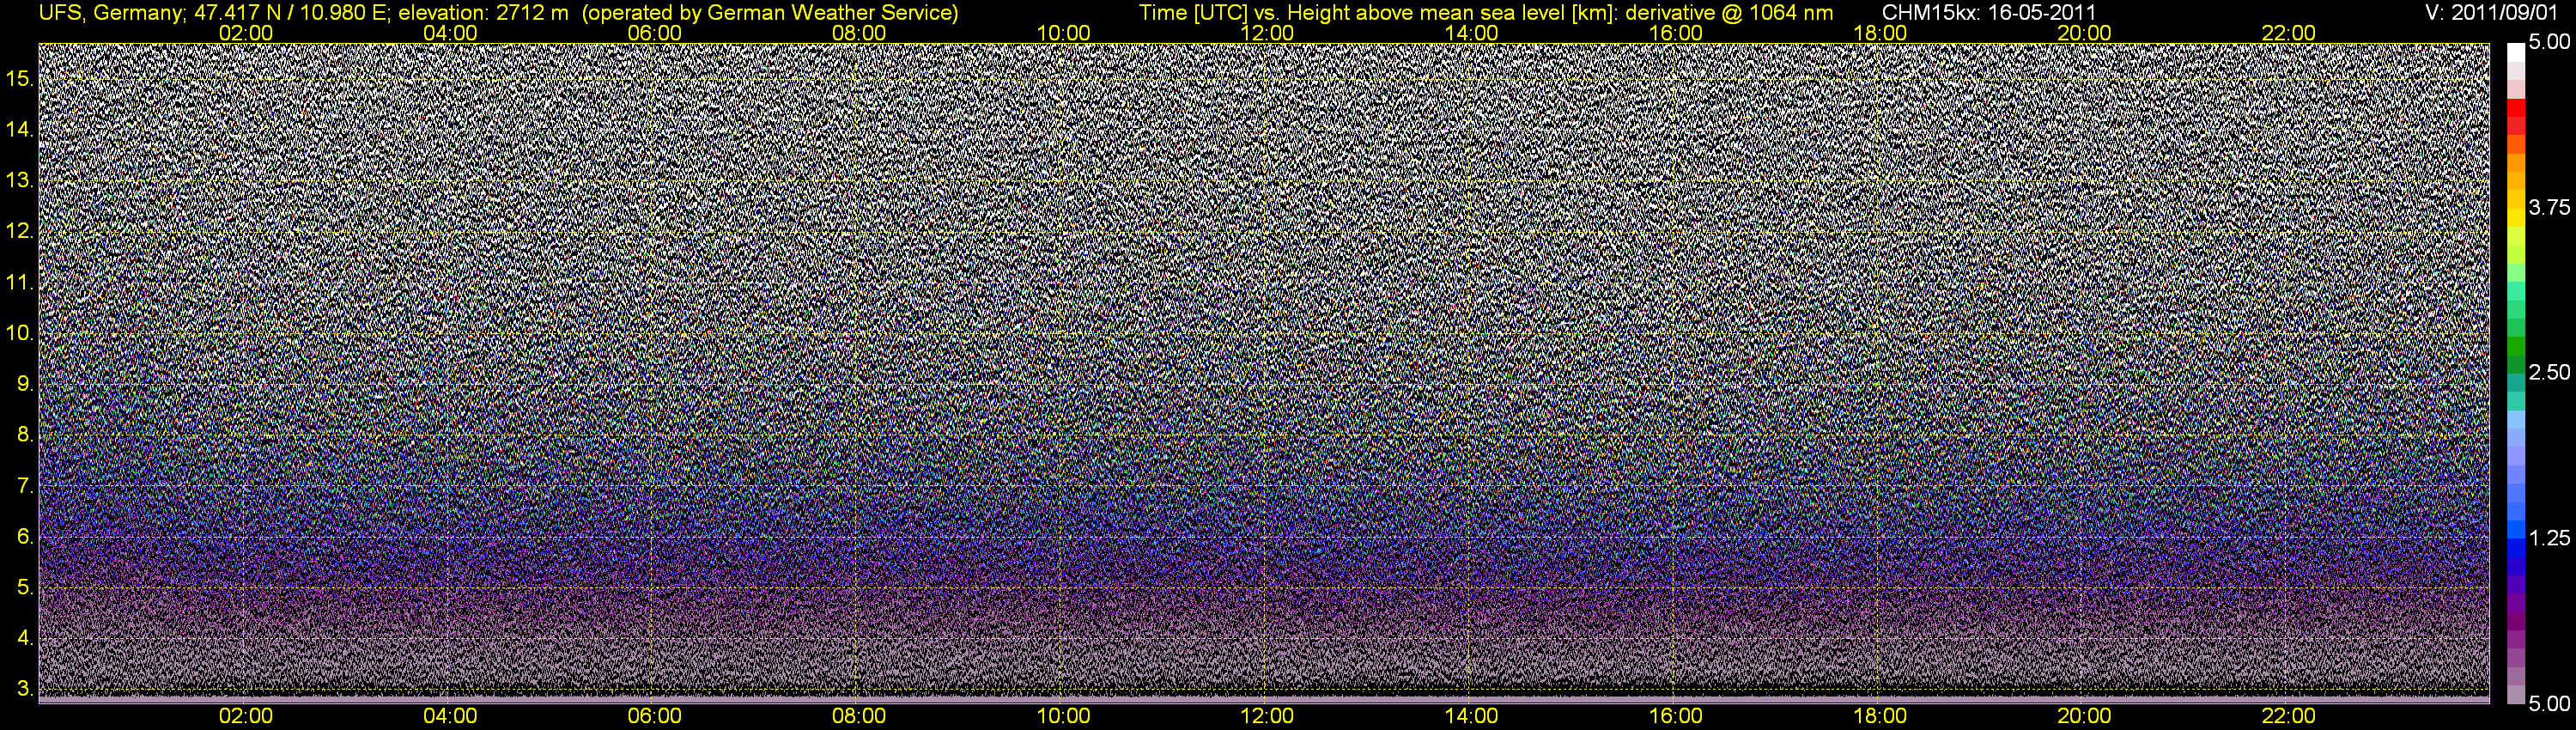Screen dimensions: 2576x730
Task: Click the height axis label '5.'
Action: [x=26, y=587]
